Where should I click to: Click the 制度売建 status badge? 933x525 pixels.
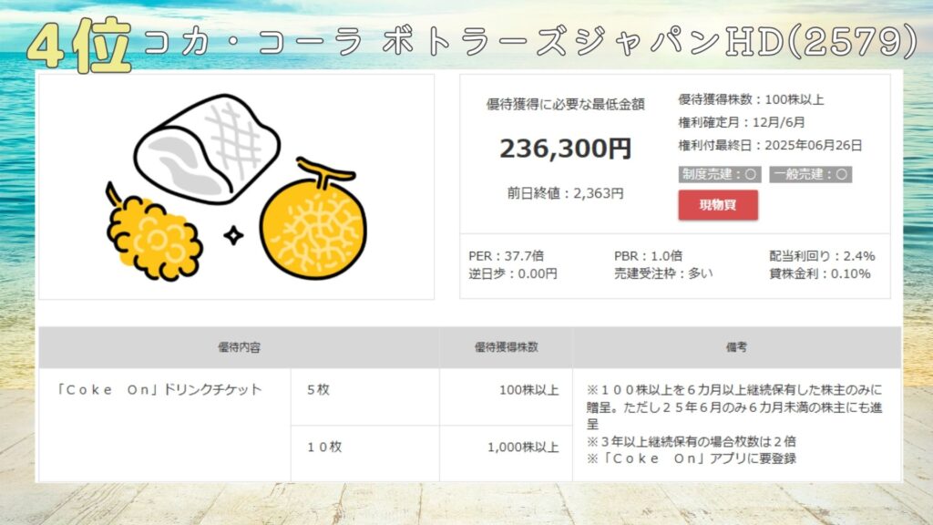[x=720, y=174]
